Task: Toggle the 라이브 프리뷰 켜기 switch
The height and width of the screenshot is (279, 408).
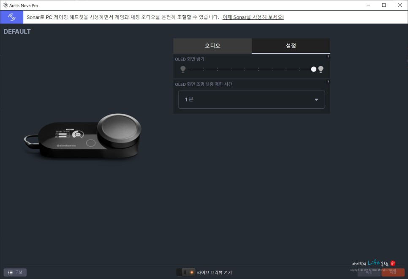Action: click(186, 272)
